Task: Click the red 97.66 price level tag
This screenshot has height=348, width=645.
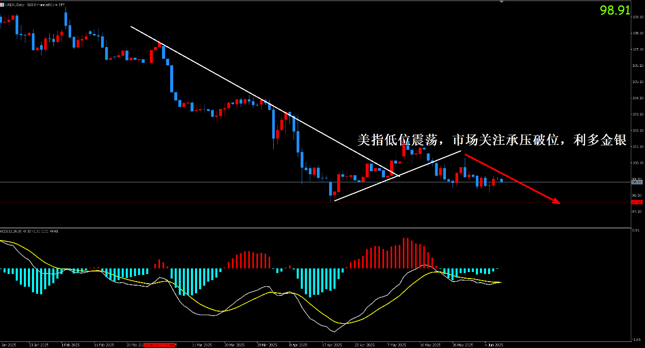Action: click(637, 202)
